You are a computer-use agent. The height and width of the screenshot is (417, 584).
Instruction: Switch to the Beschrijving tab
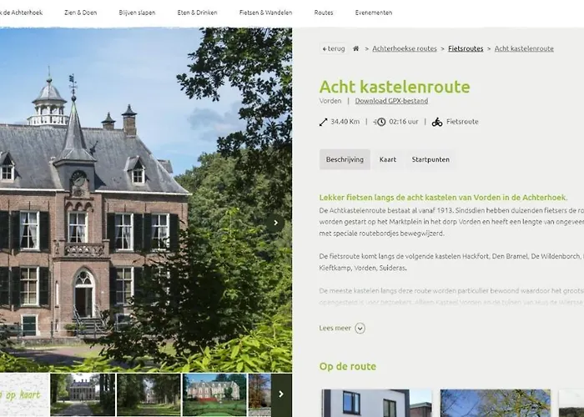click(x=345, y=159)
